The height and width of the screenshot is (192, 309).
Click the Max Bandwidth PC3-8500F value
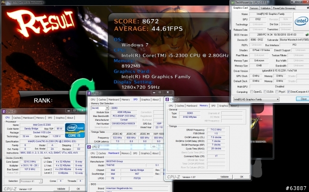pyautogui.click(x=124, y=116)
